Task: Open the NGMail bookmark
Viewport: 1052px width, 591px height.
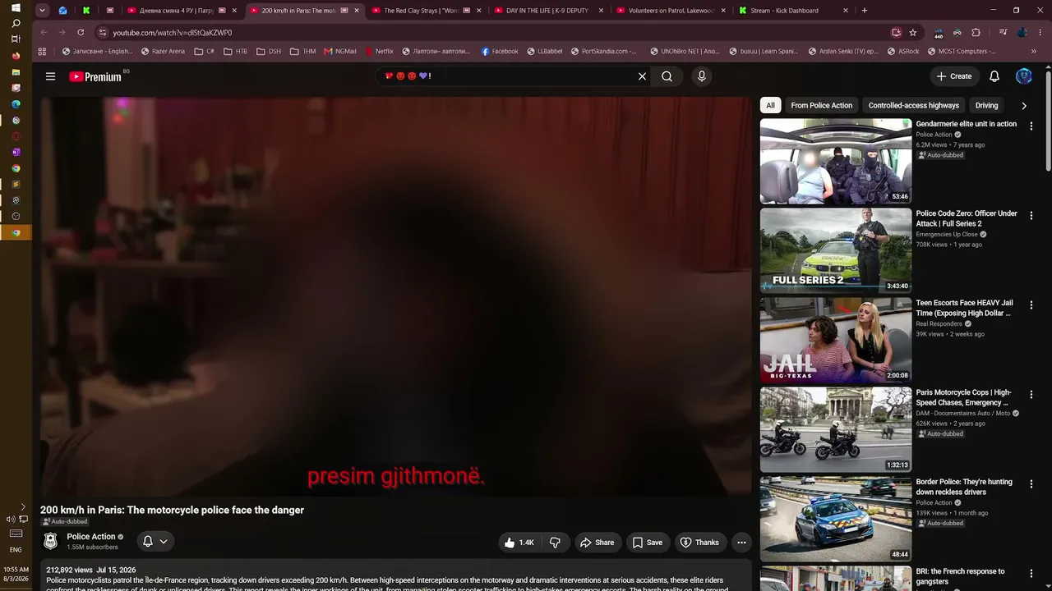Action: [x=340, y=51]
